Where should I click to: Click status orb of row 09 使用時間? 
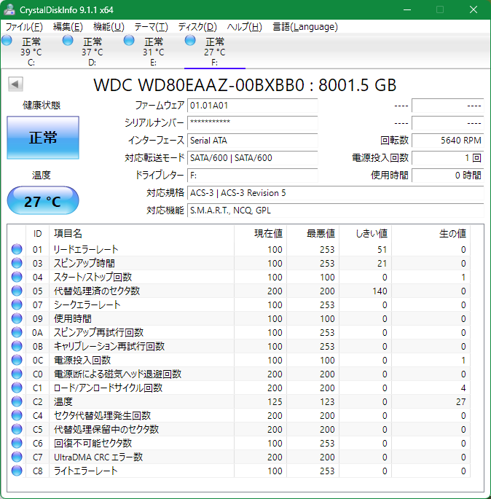click(17, 318)
